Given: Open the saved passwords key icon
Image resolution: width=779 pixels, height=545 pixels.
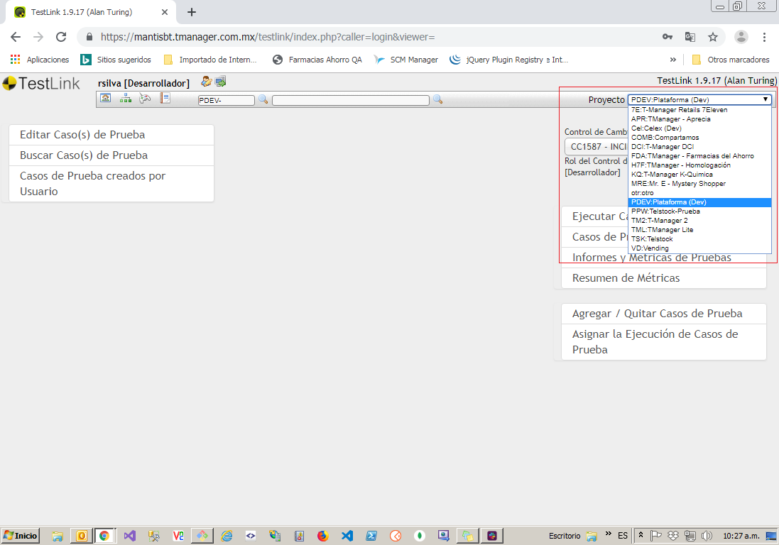Looking at the screenshot, I should 668,37.
